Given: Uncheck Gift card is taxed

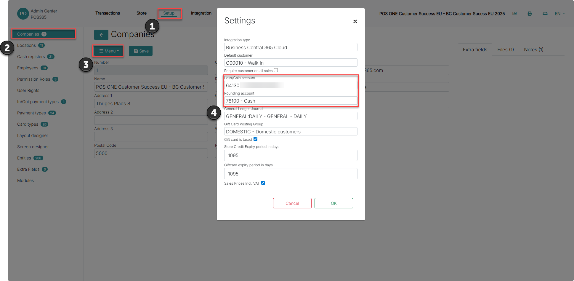Looking at the screenshot, I should tap(256, 139).
